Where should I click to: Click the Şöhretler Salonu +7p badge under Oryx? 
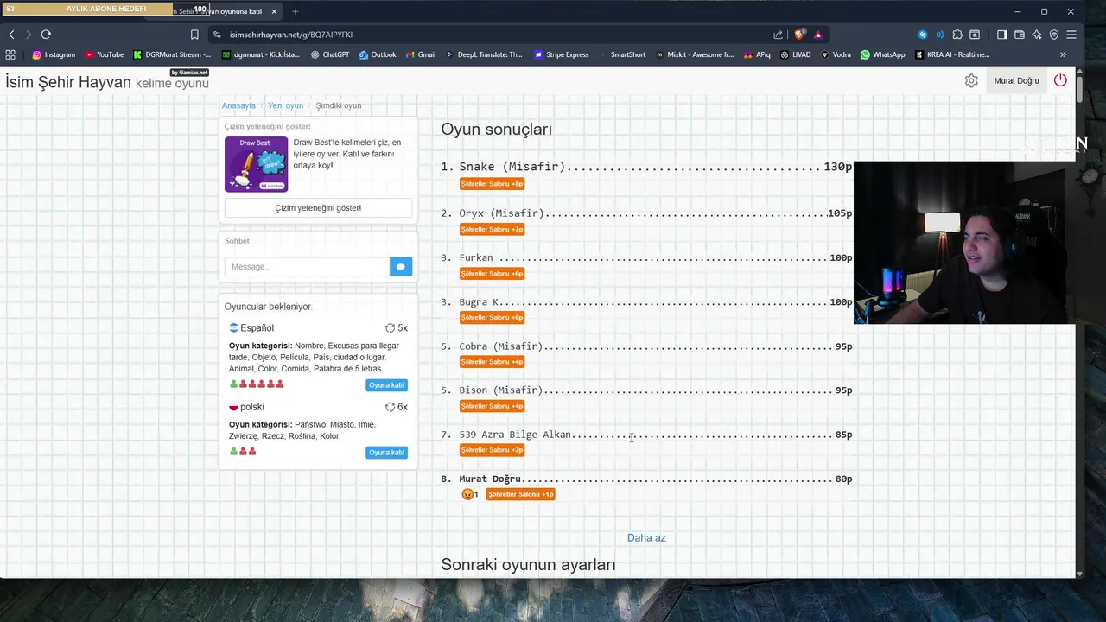coord(492,229)
